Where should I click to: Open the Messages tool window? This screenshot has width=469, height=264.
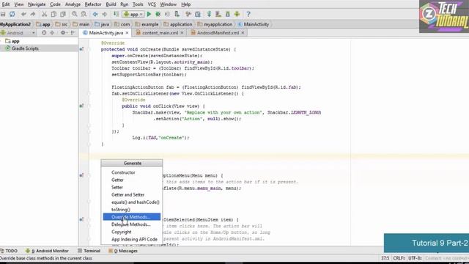click(123, 251)
